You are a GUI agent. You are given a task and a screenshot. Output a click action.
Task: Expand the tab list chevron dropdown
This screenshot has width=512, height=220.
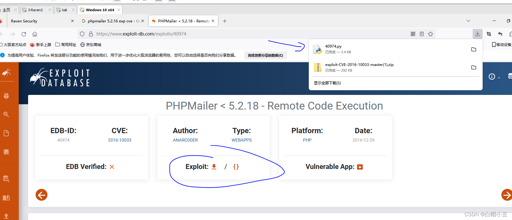click(x=468, y=21)
